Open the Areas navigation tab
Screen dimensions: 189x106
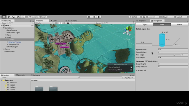coord(180,24)
